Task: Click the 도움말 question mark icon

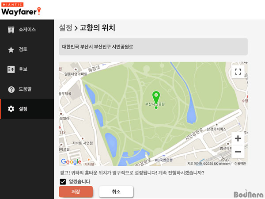Action: (11, 89)
